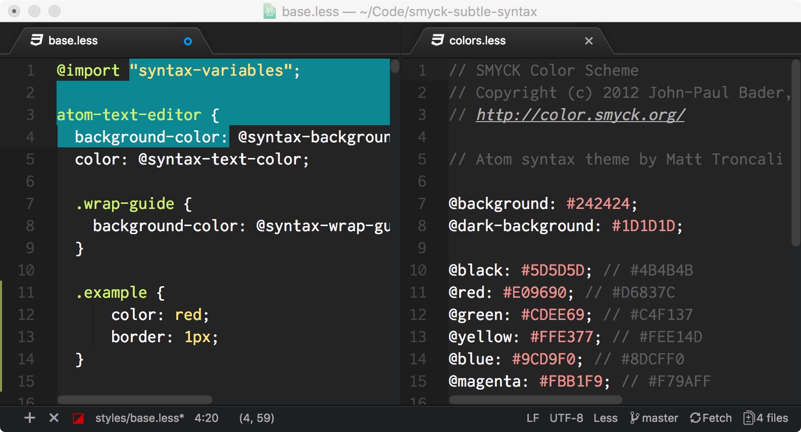Click the 4:20 cursor position

pyautogui.click(x=207, y=418)
